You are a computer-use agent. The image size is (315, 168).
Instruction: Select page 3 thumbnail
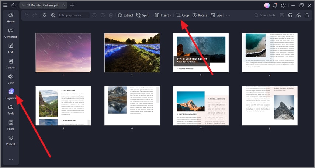point(201,53)
